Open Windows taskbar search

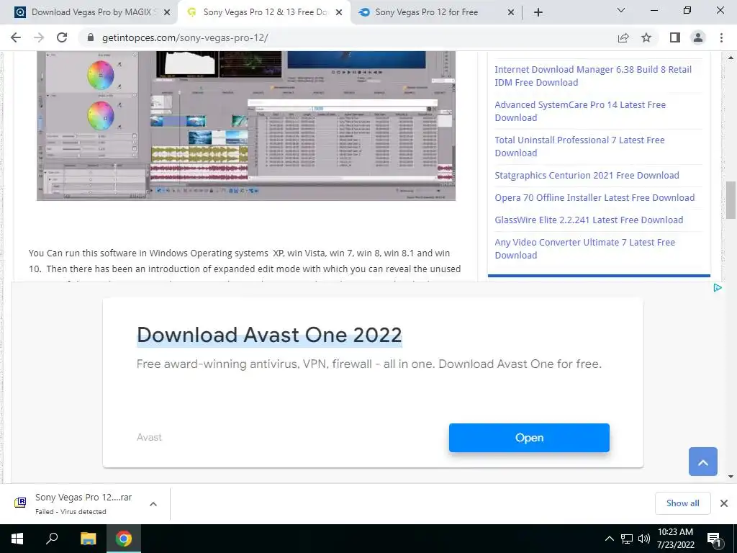pyautogui.click(x=52, y=539)
